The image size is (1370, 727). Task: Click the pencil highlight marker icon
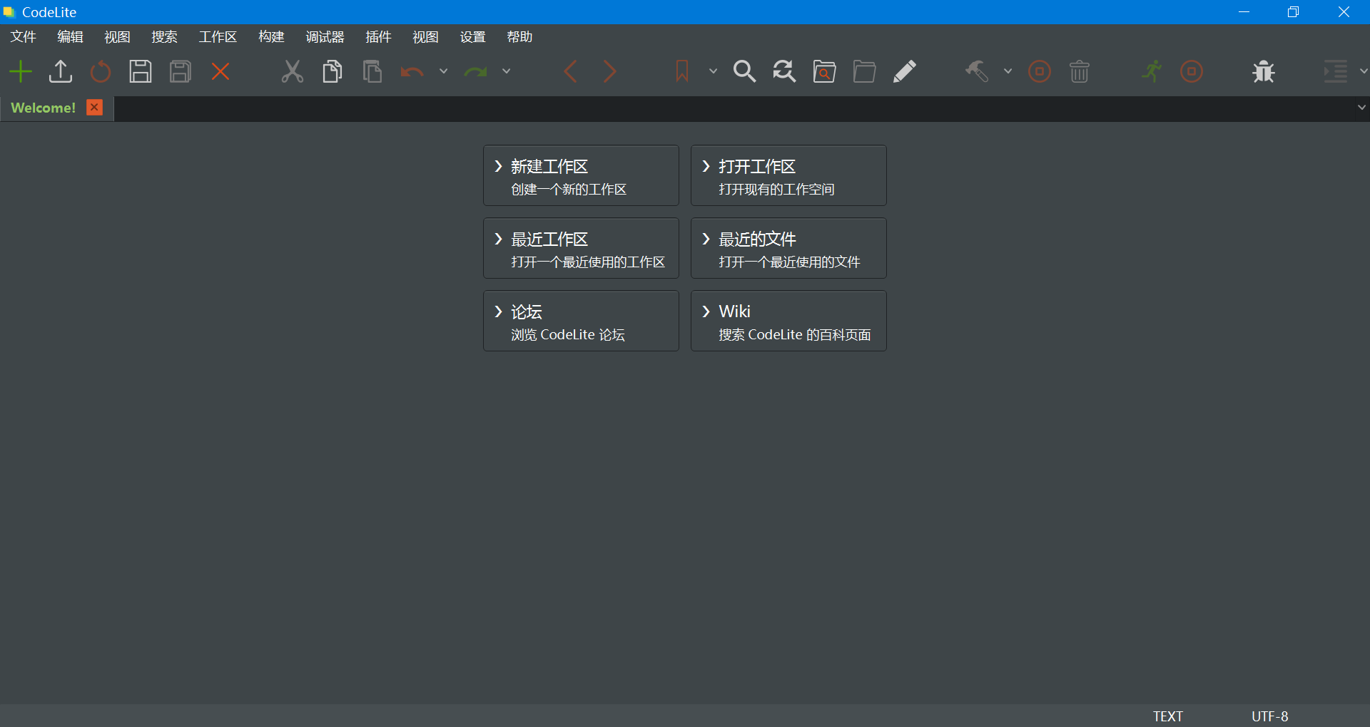pyautogui.click(x=904, y=71)
